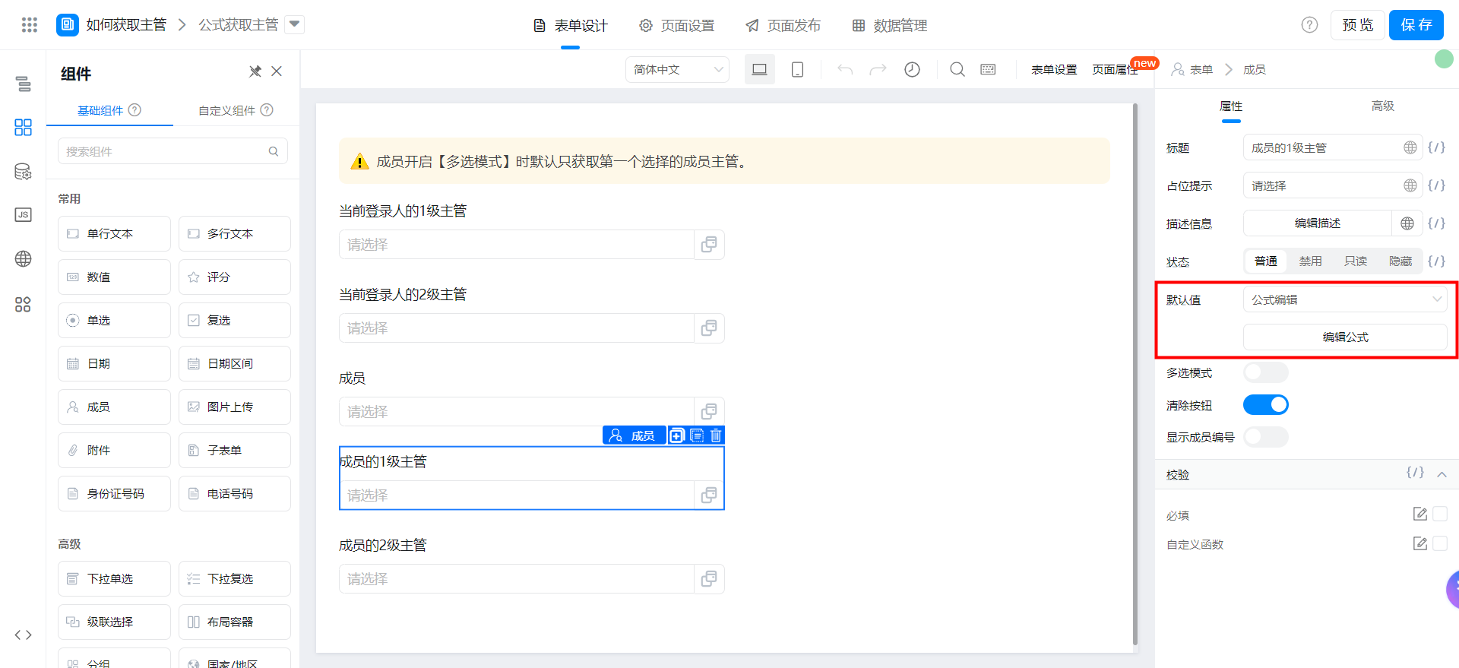
Task: Check the 自定义函数 checkbox
Action: click(1440, 543)
